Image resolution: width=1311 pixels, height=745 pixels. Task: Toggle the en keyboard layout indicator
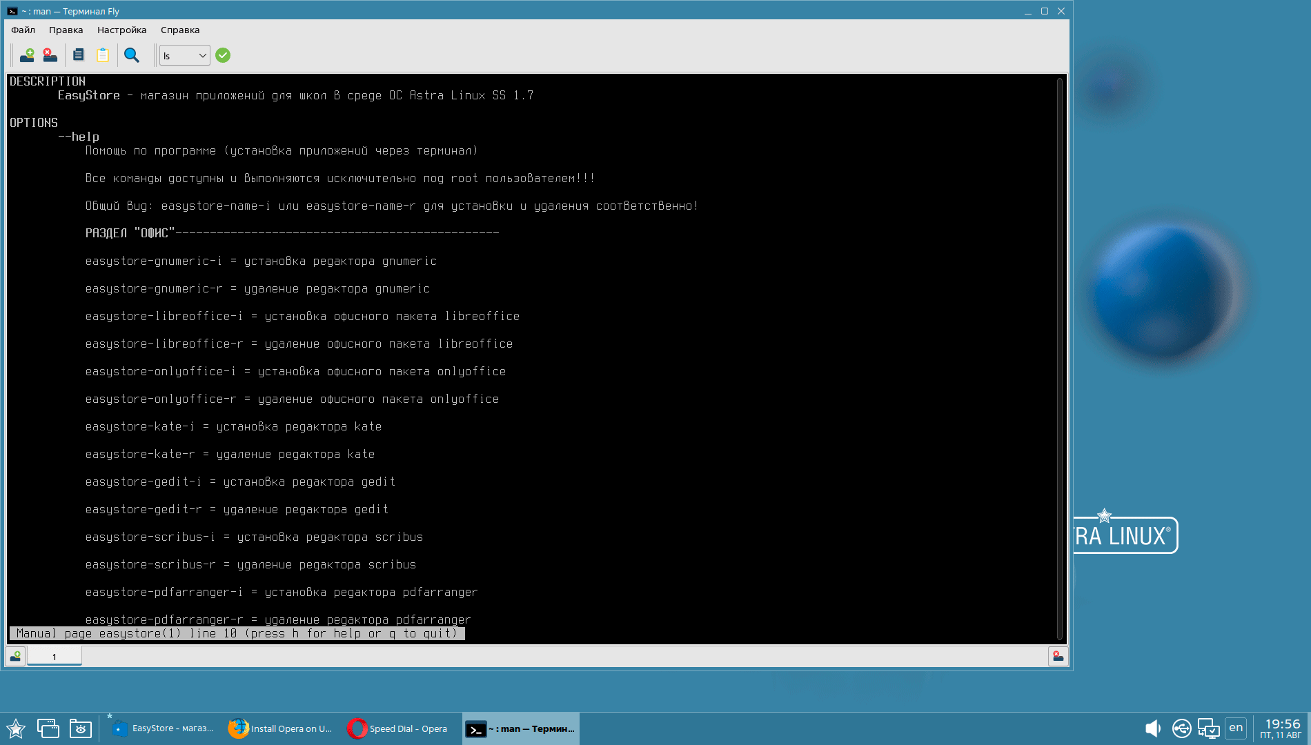click(1236, 728)
